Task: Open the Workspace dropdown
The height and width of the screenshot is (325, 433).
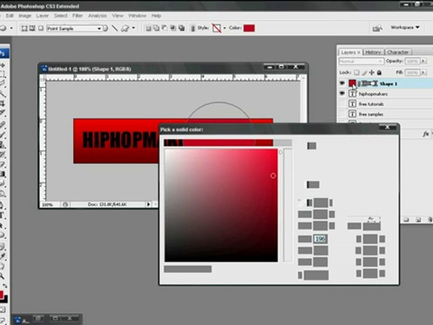Action: 405,27
